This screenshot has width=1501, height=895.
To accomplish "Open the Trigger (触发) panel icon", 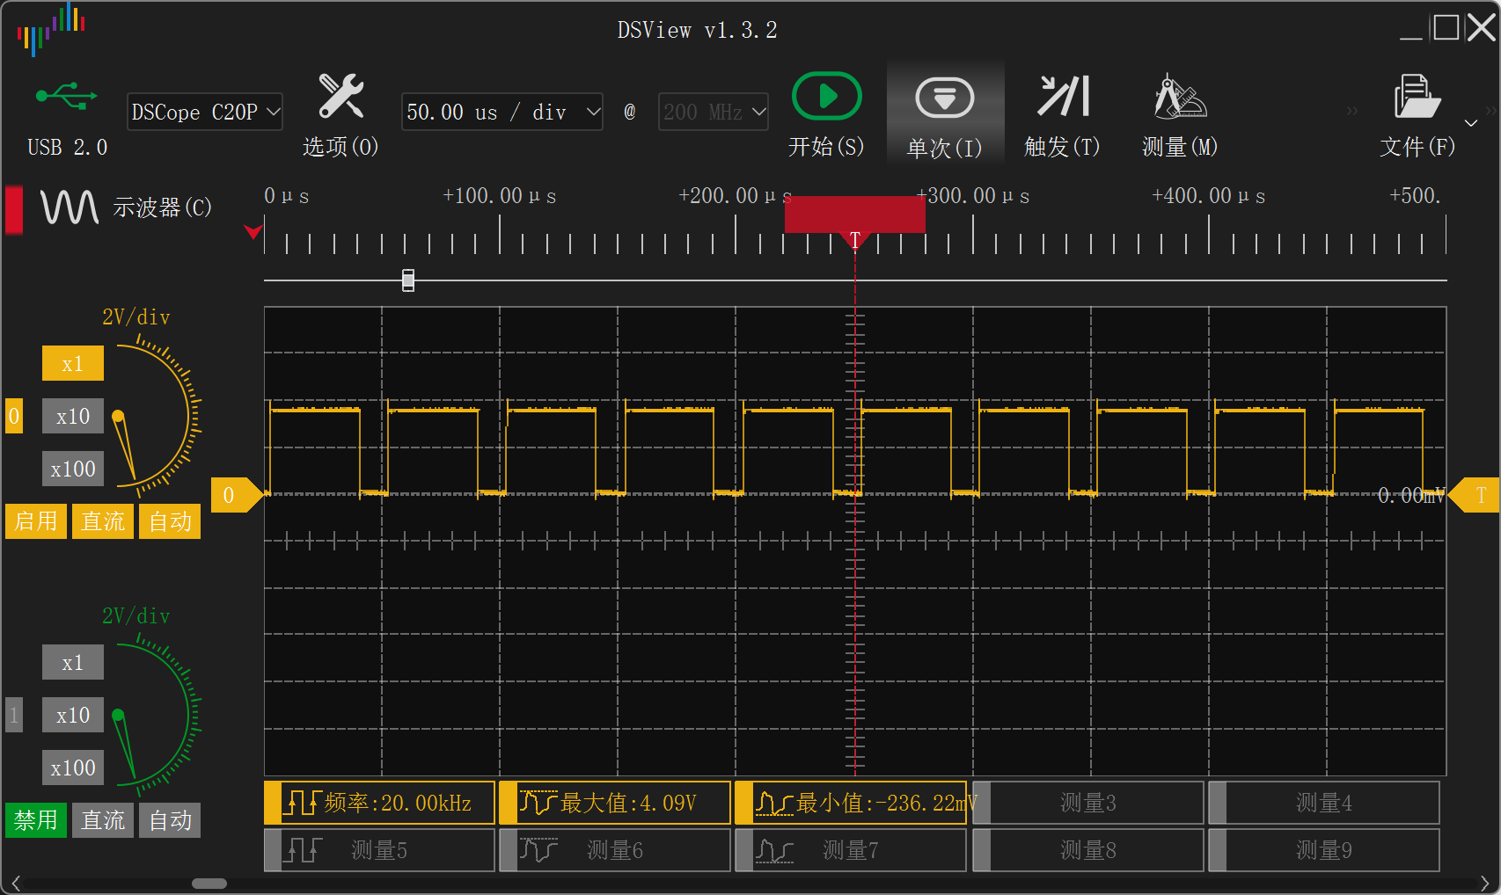I will (1063, 96).
